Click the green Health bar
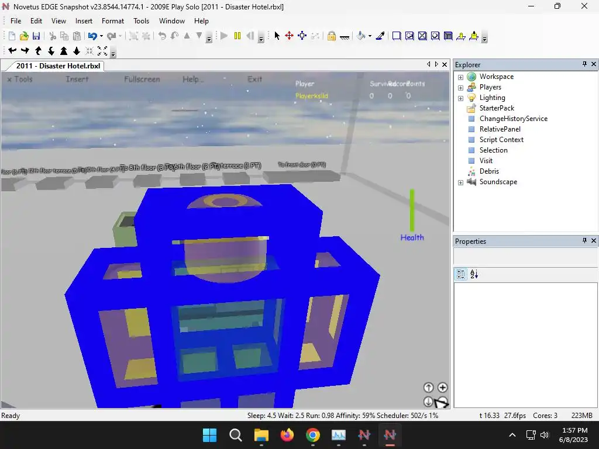The height and width of the screenshot is (449, 599). click(x=412, y=210)
